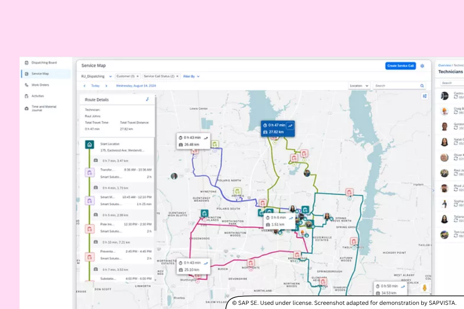
Task: Click the Dispatching Board sidebar icon
Action: (27, 63)
